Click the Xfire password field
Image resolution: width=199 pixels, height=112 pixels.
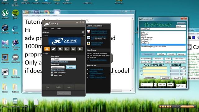coord(58,67)
